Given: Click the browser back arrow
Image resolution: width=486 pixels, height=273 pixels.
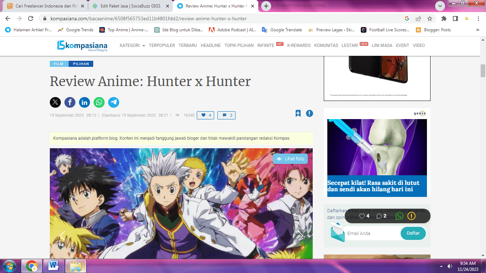Looking at the screenshot, I should 8,18.
